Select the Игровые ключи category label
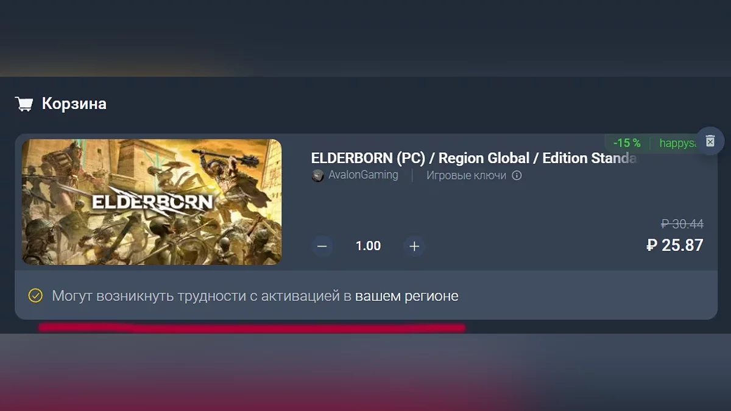 (466, 175)
